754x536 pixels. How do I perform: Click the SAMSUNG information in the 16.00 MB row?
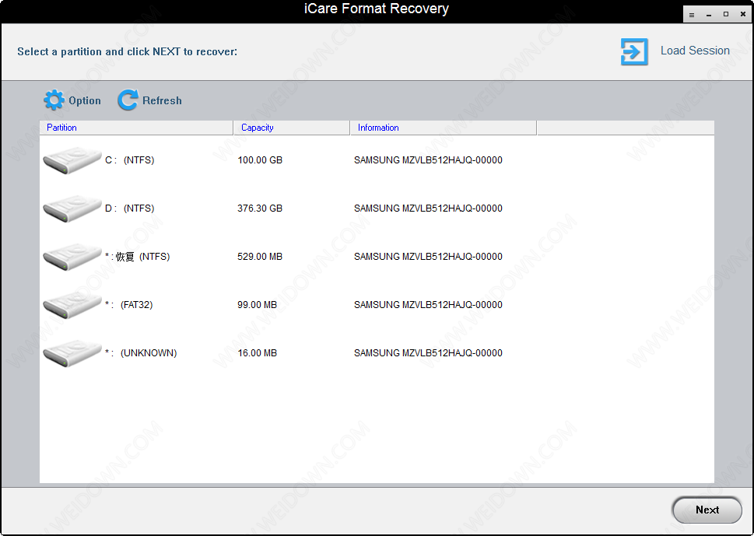point(428,353)
